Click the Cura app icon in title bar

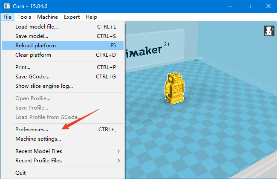7,6
